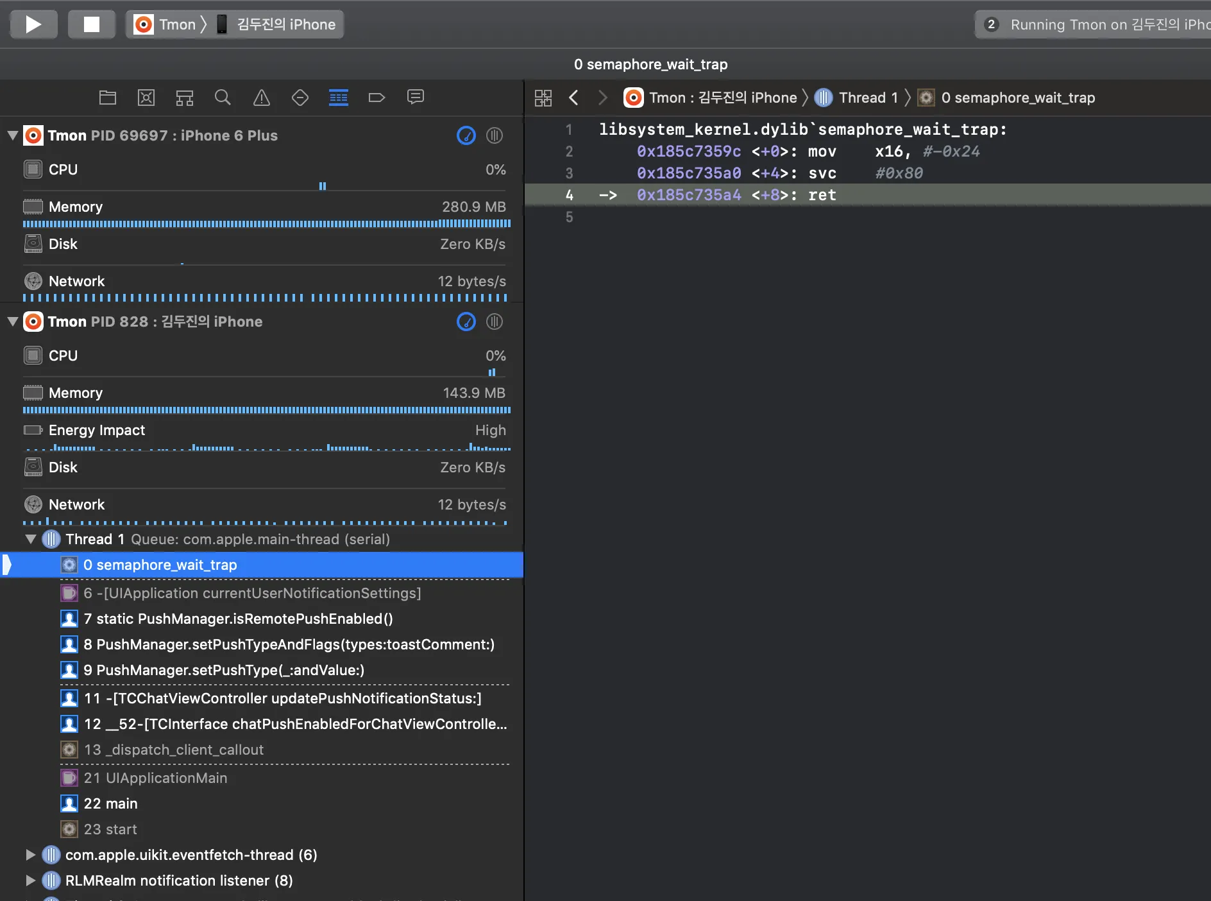1211x901 pixels.
Task: Open the Issue navigator warning icon
Action: pyautogui.click(x=262, y=98)
